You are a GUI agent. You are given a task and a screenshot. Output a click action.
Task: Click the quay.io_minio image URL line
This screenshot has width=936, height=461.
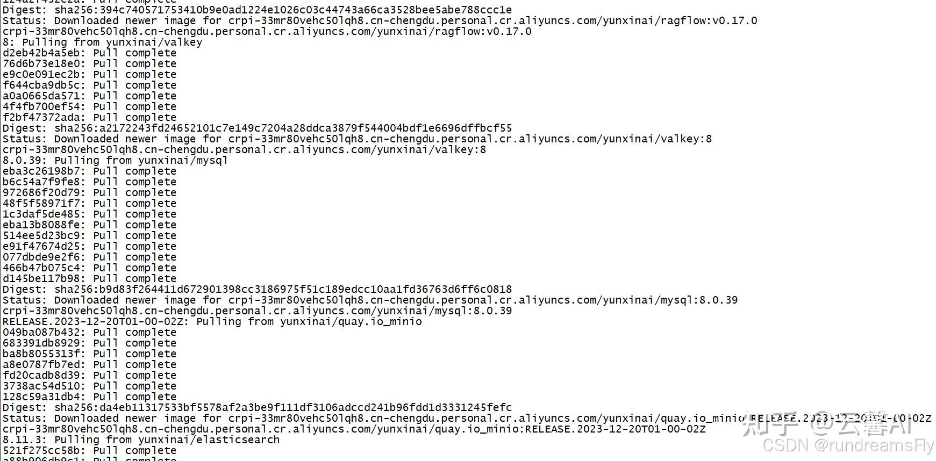(x=354, y=429)
